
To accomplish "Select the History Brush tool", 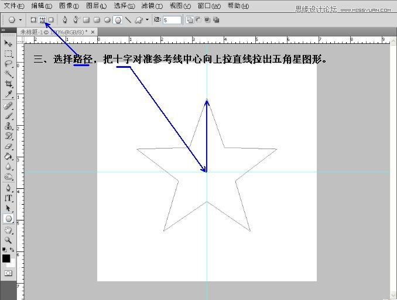I will 8,136.
